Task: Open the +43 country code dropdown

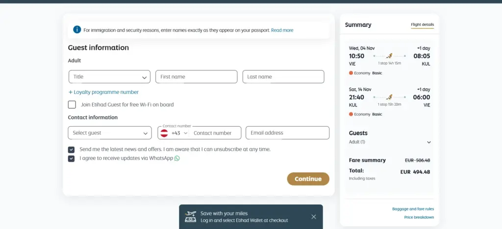Action: point(179,133)
